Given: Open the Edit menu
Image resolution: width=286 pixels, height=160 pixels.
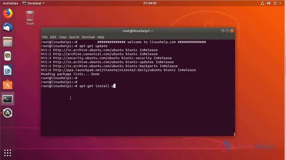Looking at the screenshot, I should (53, 37).
